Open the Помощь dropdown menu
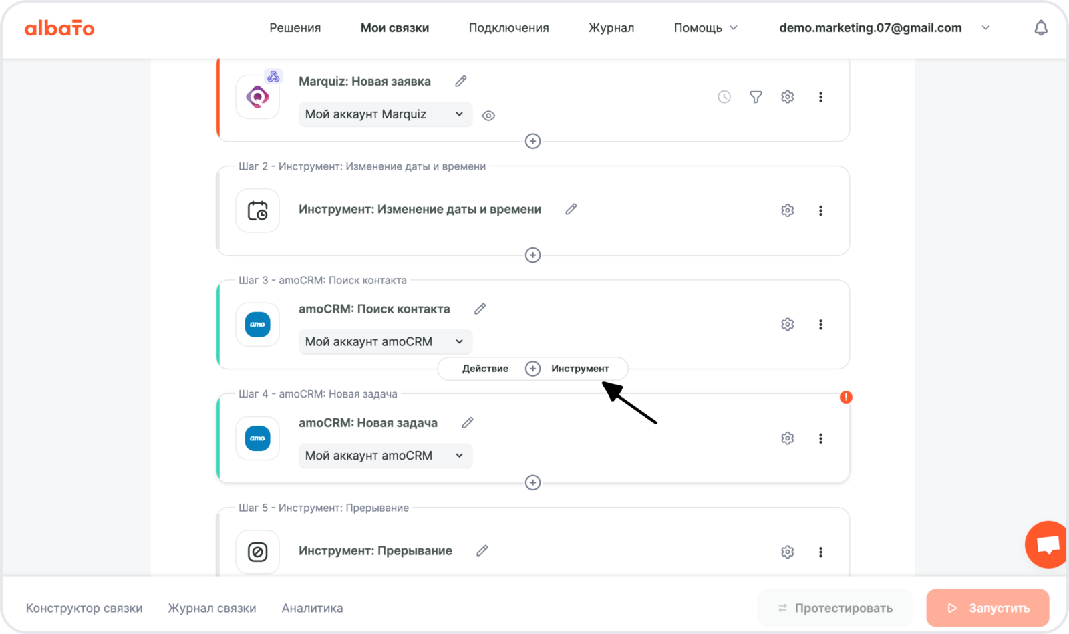Image resolution: width=1069 pixels, height=634 pixels. [x=706, y=28]
